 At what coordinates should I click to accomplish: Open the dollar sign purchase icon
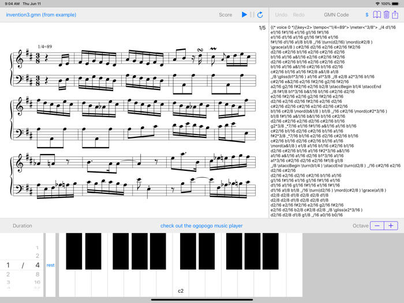[367, 14]
